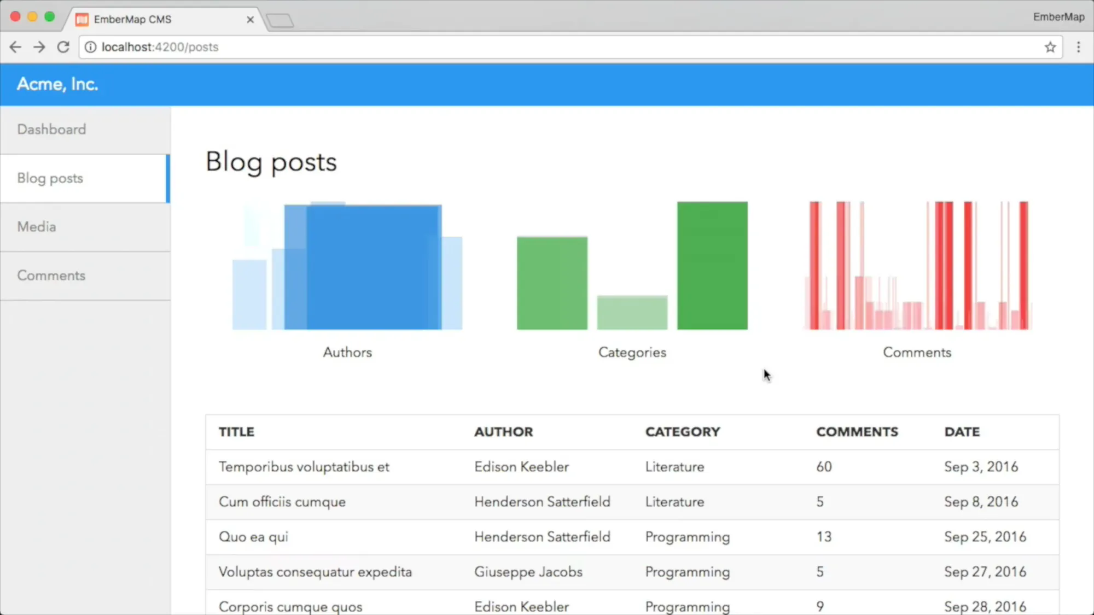Screen dimensions: 1094x615
Task: Click the EmberMap CMS tab favicon
Action: (82, 20)
